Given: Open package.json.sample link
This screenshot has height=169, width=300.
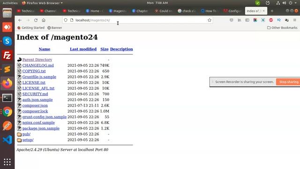Looking at the screenshot, I should tap(41, 128).
